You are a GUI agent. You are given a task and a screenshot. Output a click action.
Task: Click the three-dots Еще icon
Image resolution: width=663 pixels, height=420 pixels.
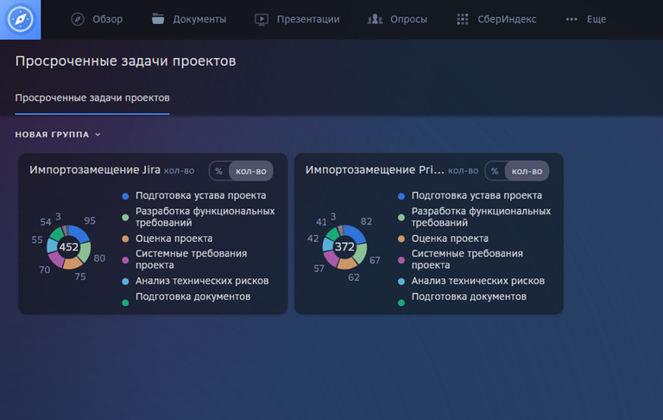pyautogui.click(x=571, y=19)
